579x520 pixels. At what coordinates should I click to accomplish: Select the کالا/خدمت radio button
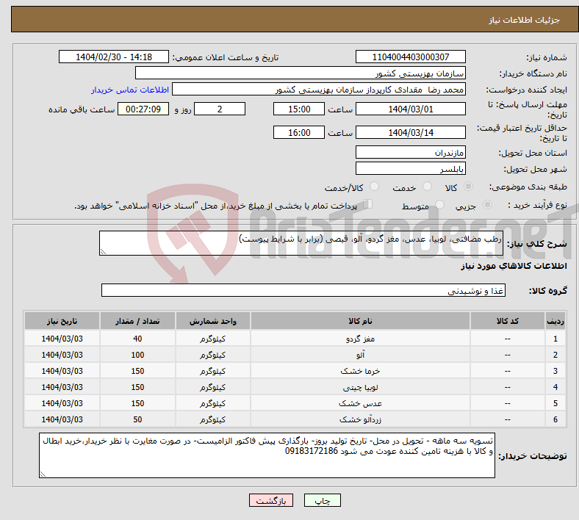(x=375, y=187)
